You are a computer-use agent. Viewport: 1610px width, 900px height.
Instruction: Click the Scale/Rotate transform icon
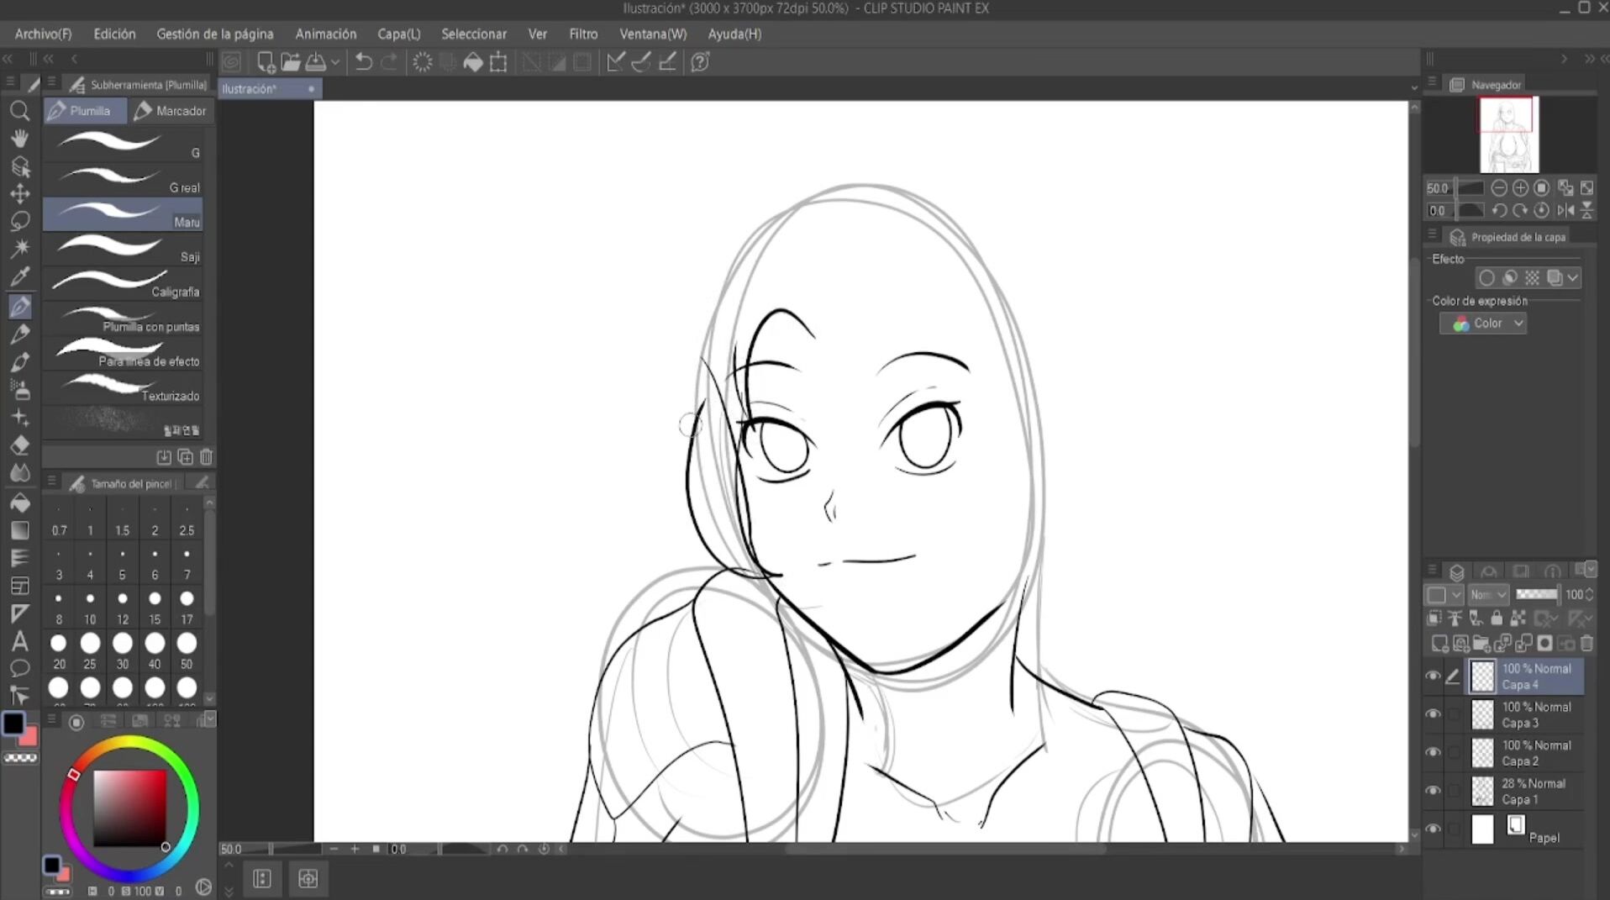point(498,62)
